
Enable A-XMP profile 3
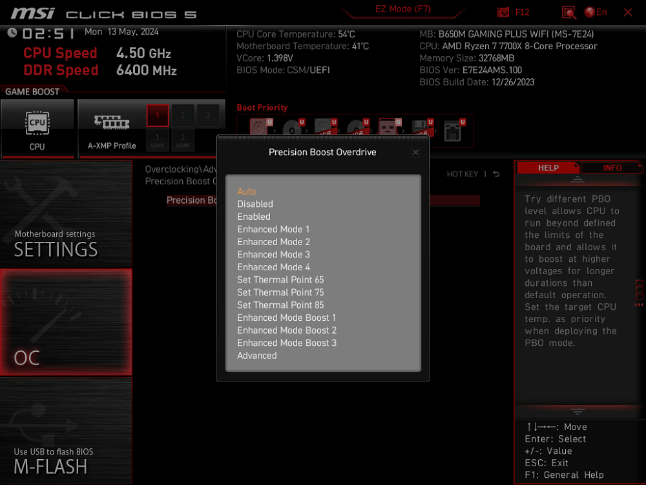tap(207, 116)
